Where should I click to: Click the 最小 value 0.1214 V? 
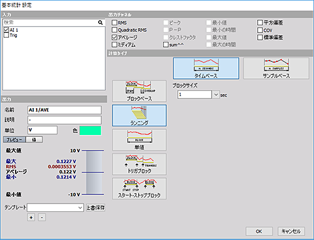click(x=66, y=177)
